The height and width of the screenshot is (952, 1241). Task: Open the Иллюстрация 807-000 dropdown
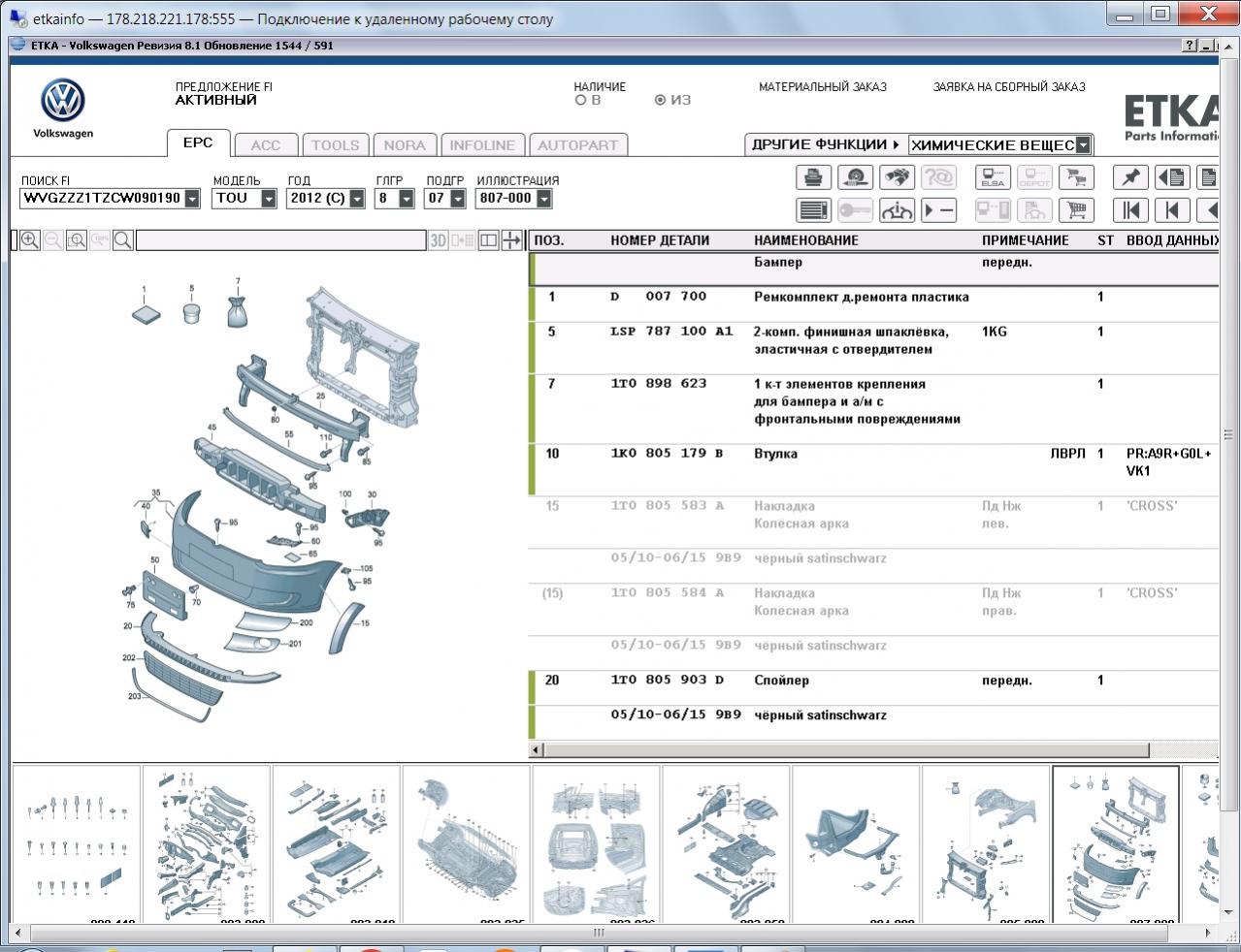click(544, 199)
